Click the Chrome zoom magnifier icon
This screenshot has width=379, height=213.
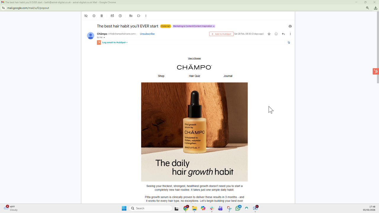click(x=367, y=8)
